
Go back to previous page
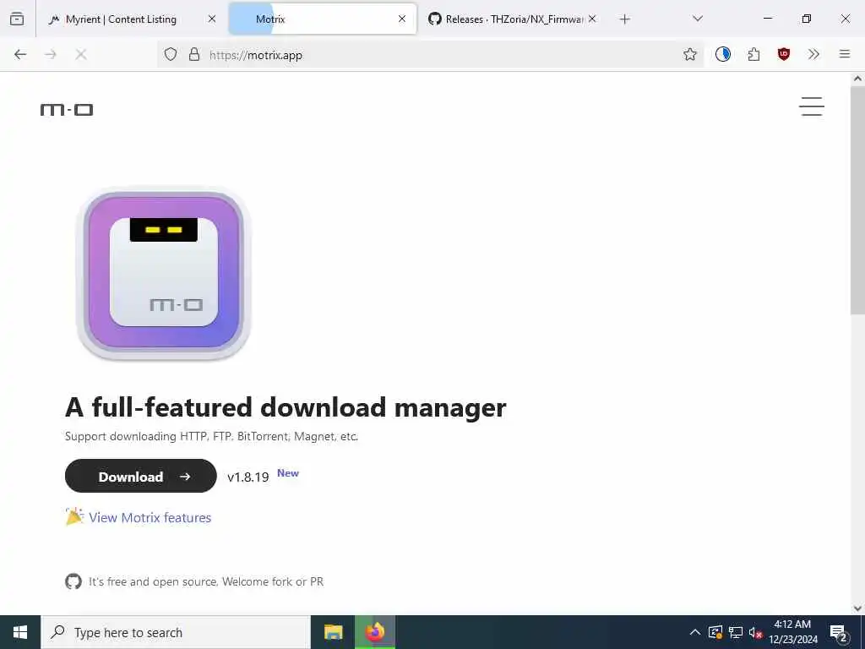(20, 54)
